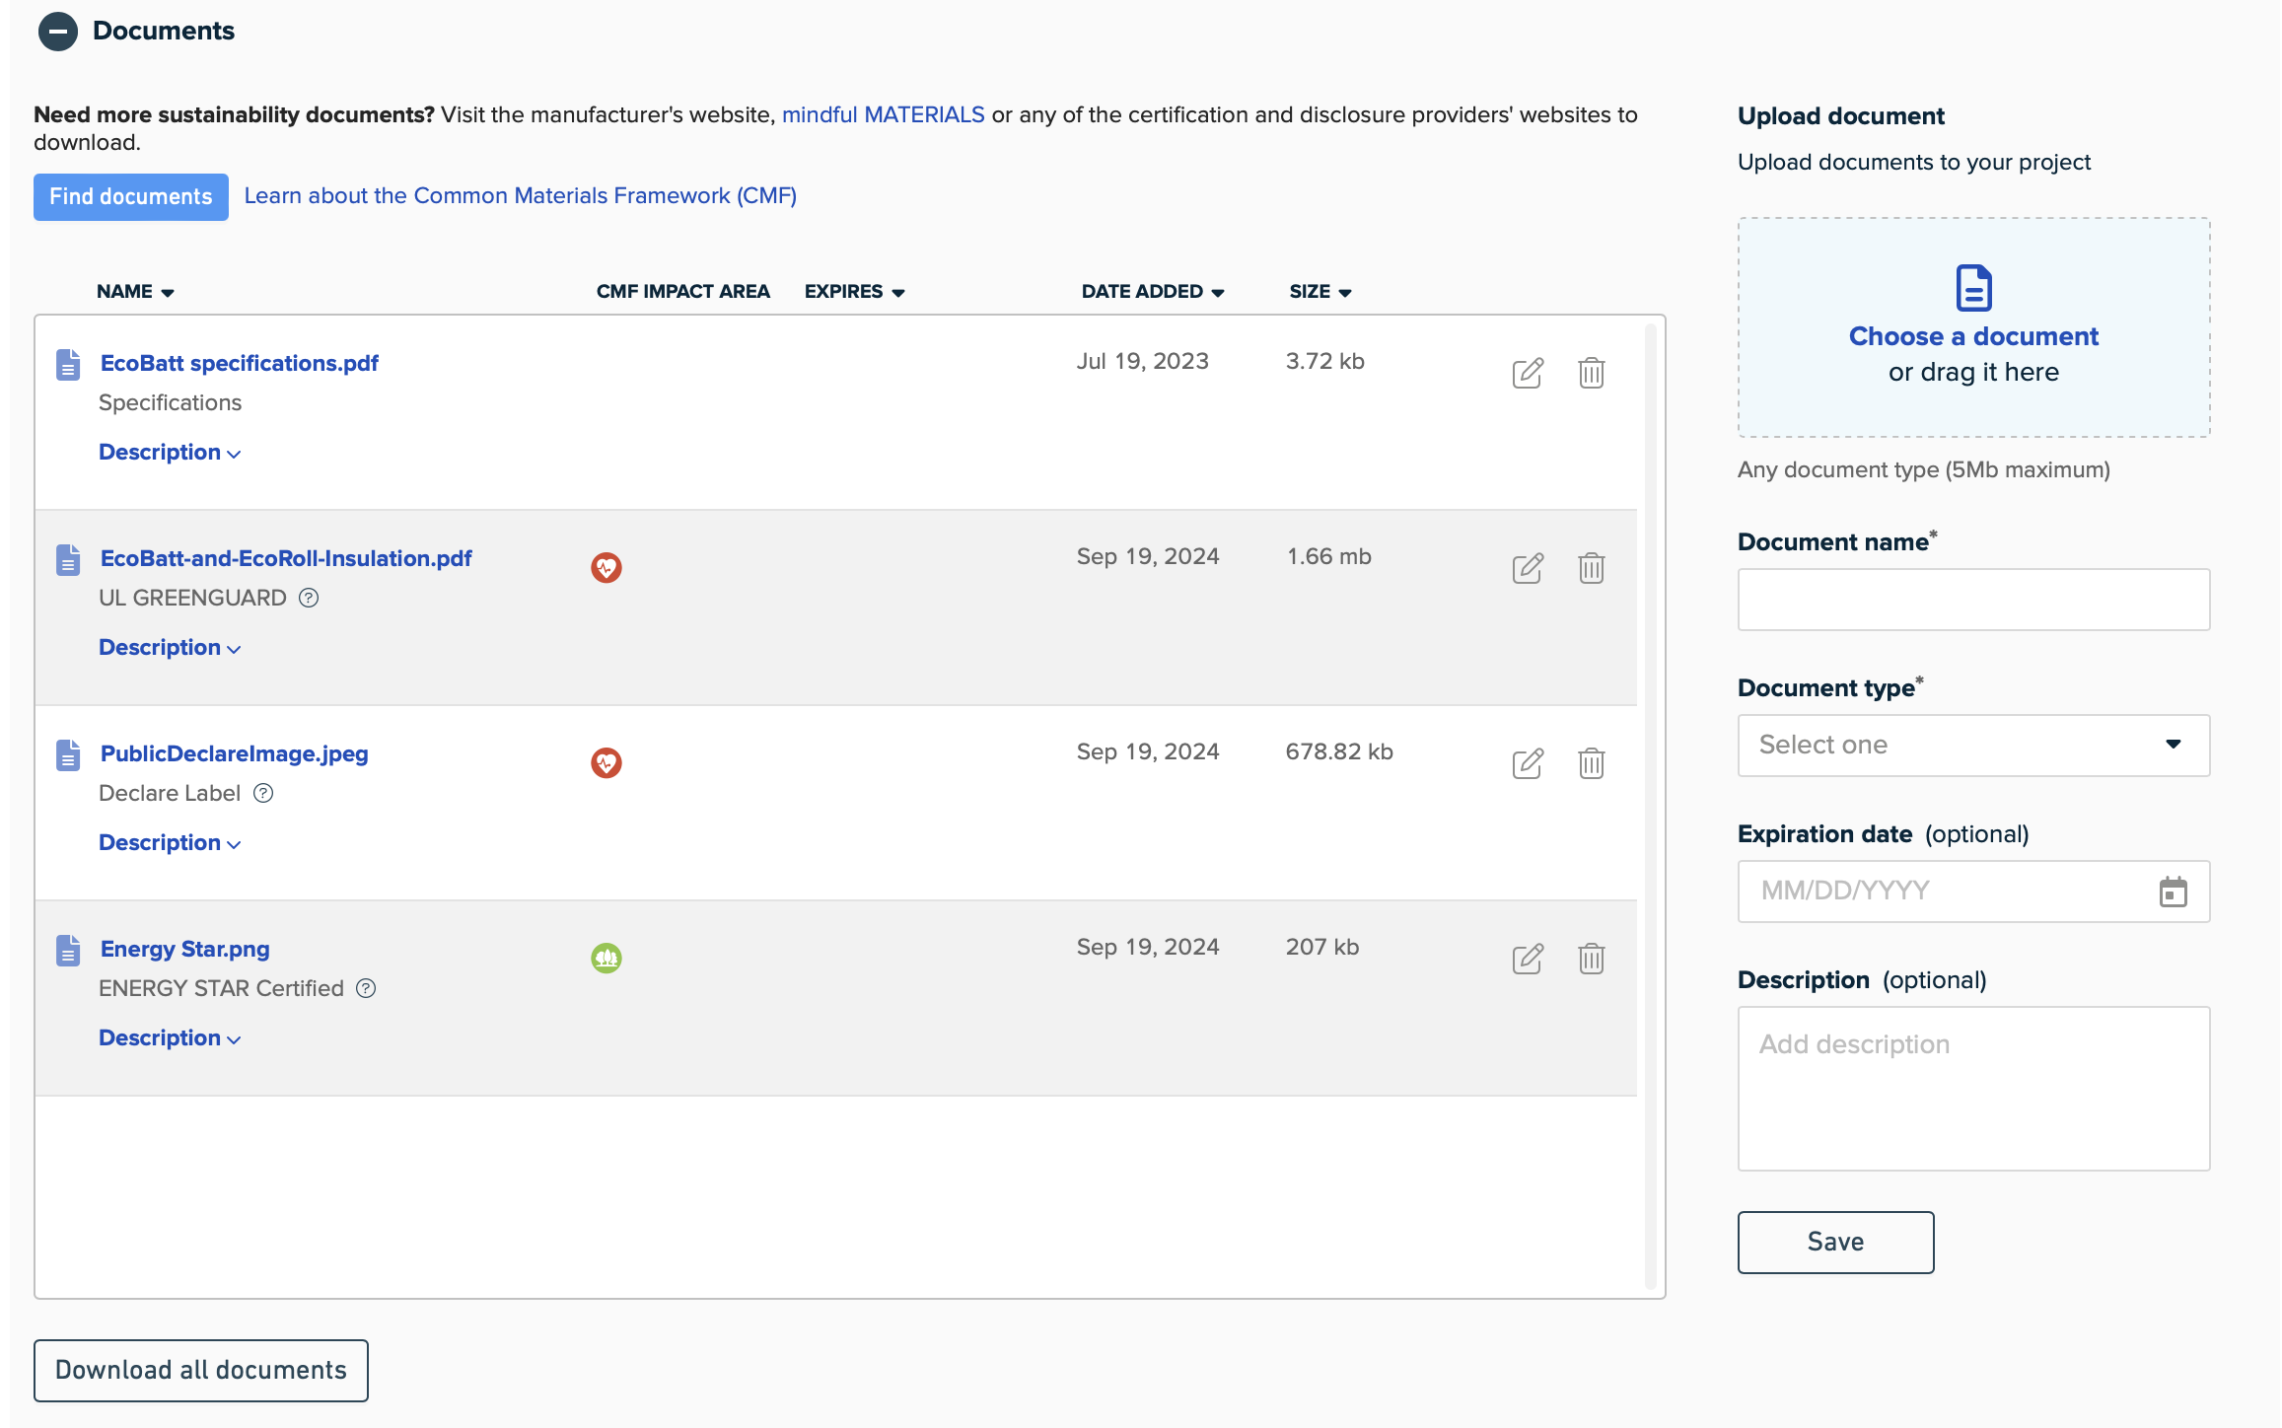Sort documents by Expires column
2282x1428 pixels.
tap(855, 292)
